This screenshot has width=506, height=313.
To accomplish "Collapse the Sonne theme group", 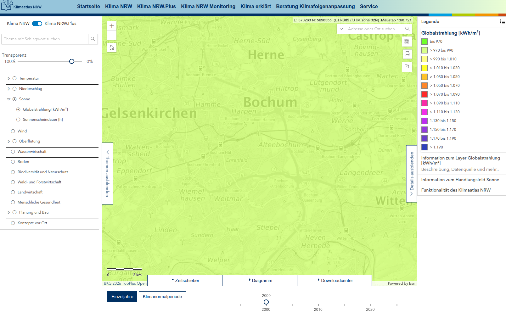I will [x=8, y=99].
